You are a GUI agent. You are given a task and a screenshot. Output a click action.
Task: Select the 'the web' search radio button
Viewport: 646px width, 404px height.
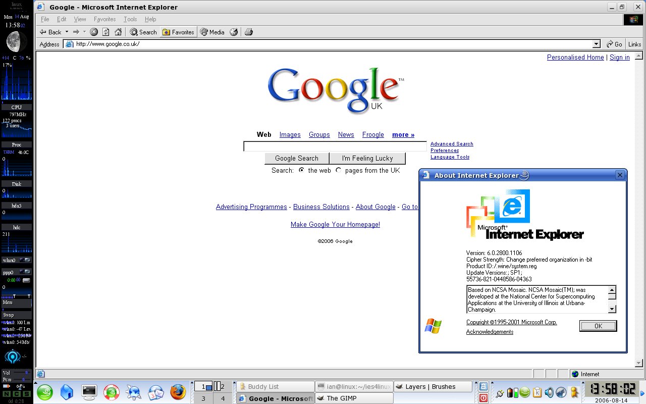(x=302, y=170)
